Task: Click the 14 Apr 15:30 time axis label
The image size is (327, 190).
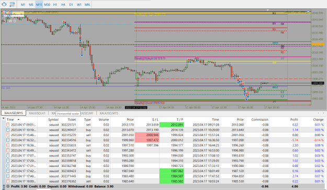Action: pos(87,107)
